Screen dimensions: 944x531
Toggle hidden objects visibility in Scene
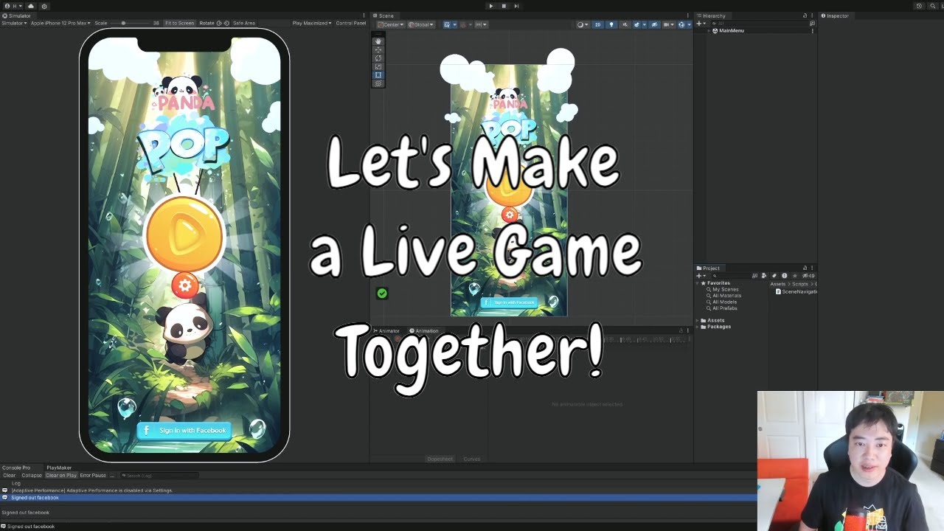tap(655, 24)
